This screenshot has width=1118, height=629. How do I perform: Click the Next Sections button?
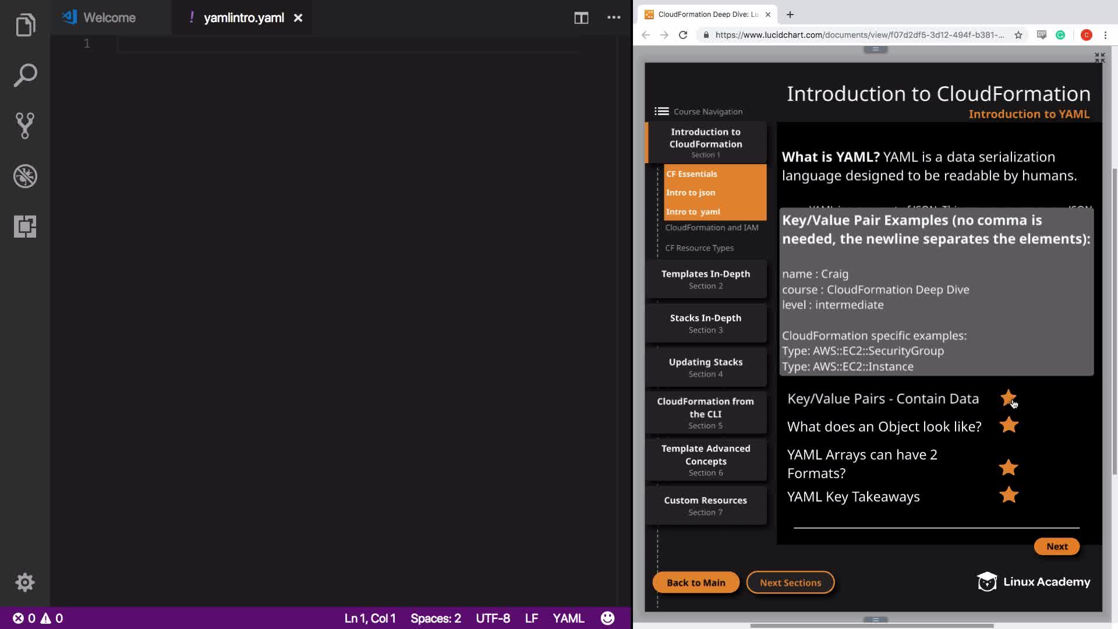coord(790,582)
